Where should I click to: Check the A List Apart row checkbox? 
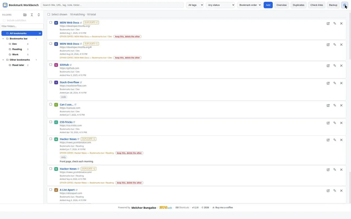(x=51, y=189)
